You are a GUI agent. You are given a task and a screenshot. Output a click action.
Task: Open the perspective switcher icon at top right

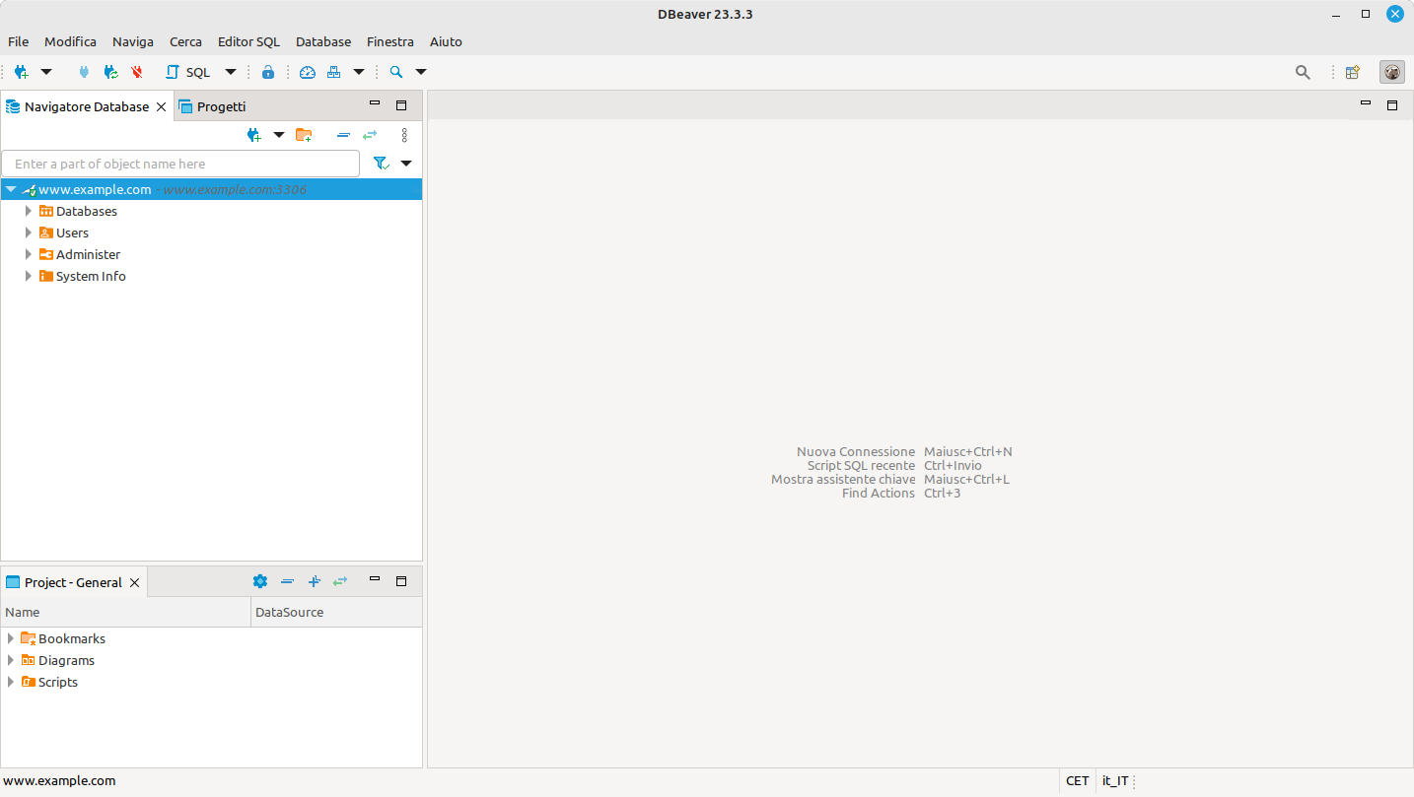coord(1353,72)
